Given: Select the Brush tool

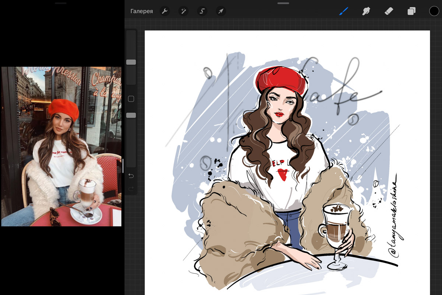Looking at the screenshot, I should point(343,11).
